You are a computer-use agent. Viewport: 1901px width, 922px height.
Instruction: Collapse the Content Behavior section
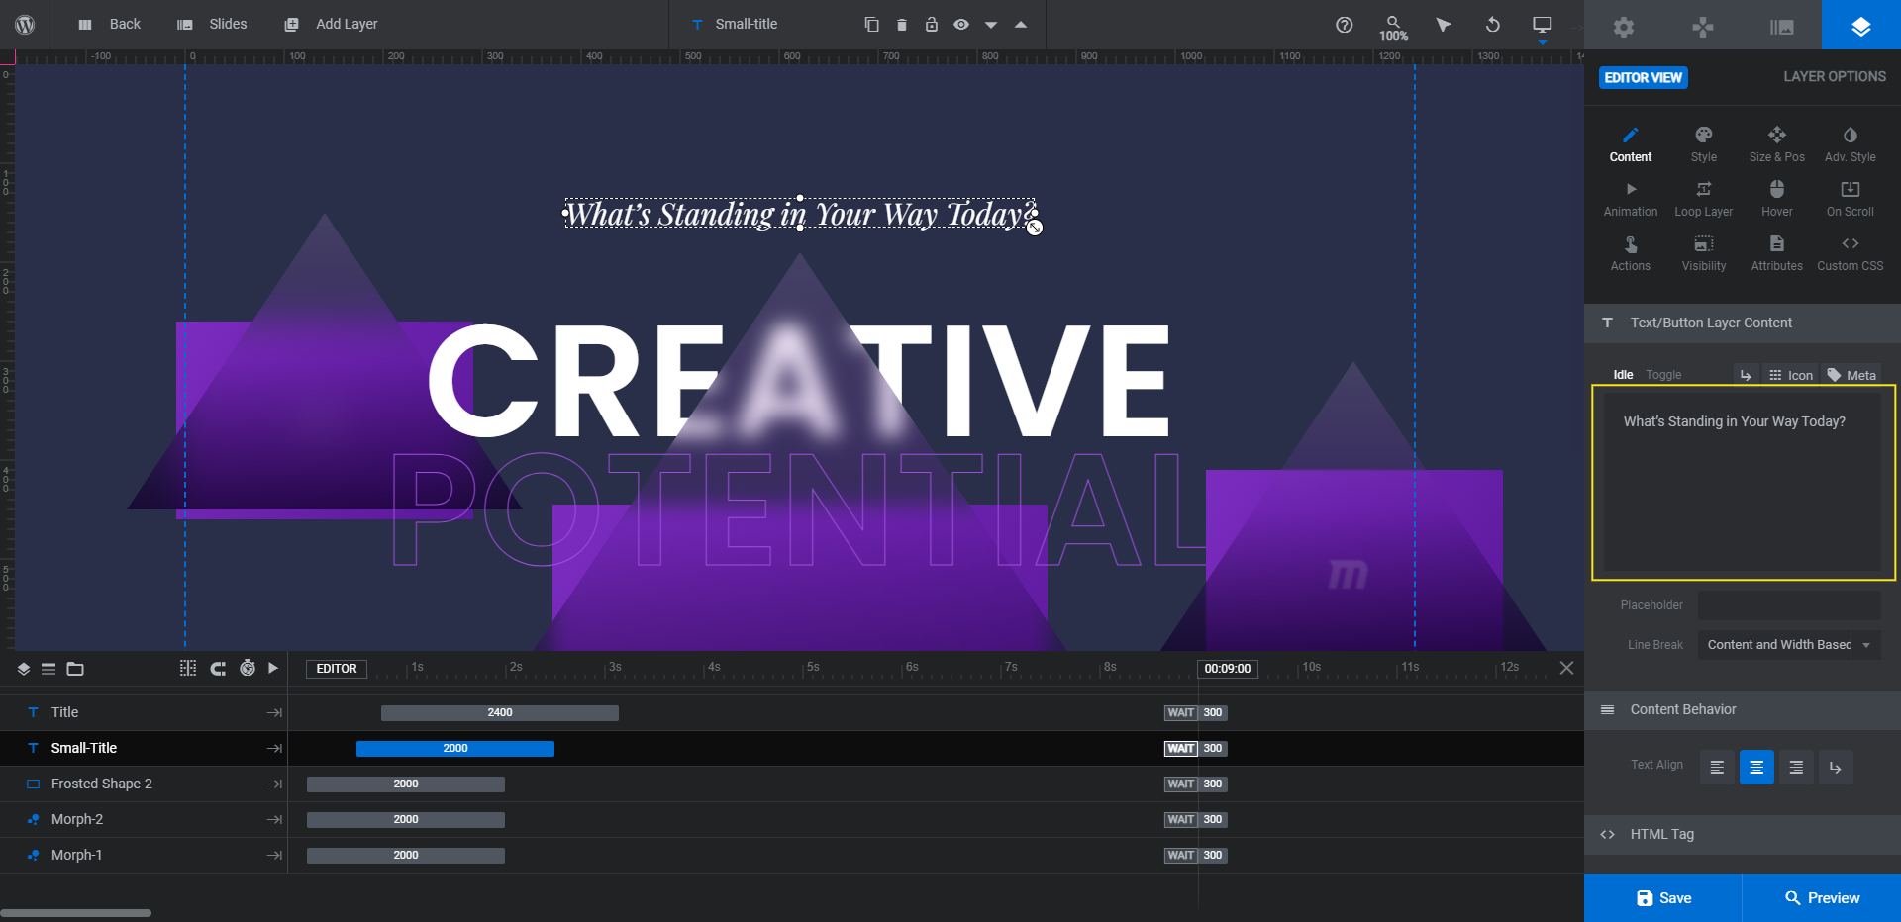click(1743, 709)
